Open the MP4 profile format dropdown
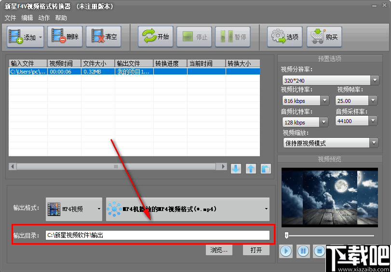This screenshot has height=272, width=391. point(188,209)
